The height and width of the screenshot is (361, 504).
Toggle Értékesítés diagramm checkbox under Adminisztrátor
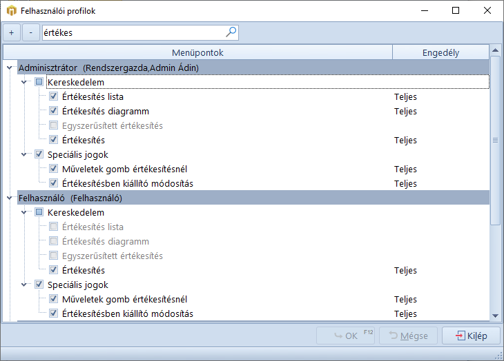(54, 111)
